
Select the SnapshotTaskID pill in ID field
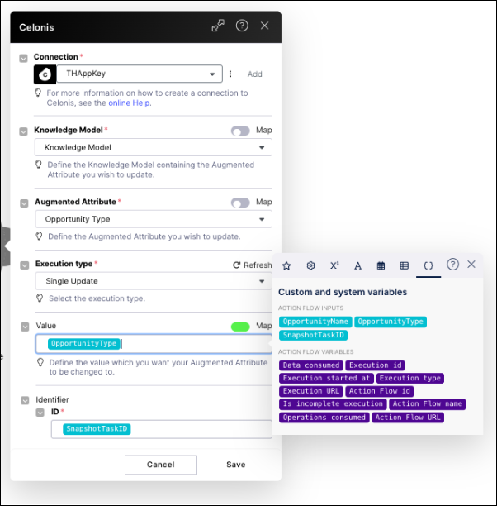(97, 429)
